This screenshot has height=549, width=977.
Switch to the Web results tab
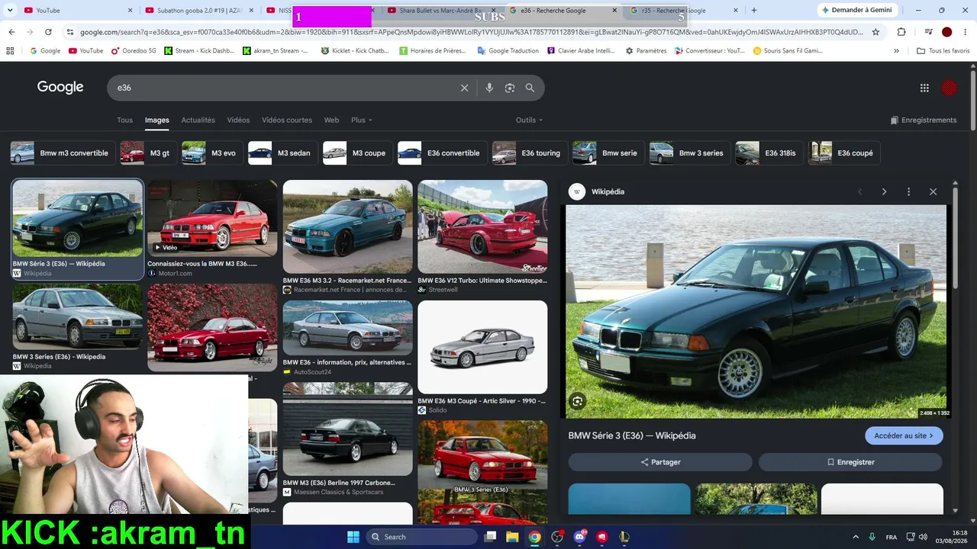tap(331, 120)
